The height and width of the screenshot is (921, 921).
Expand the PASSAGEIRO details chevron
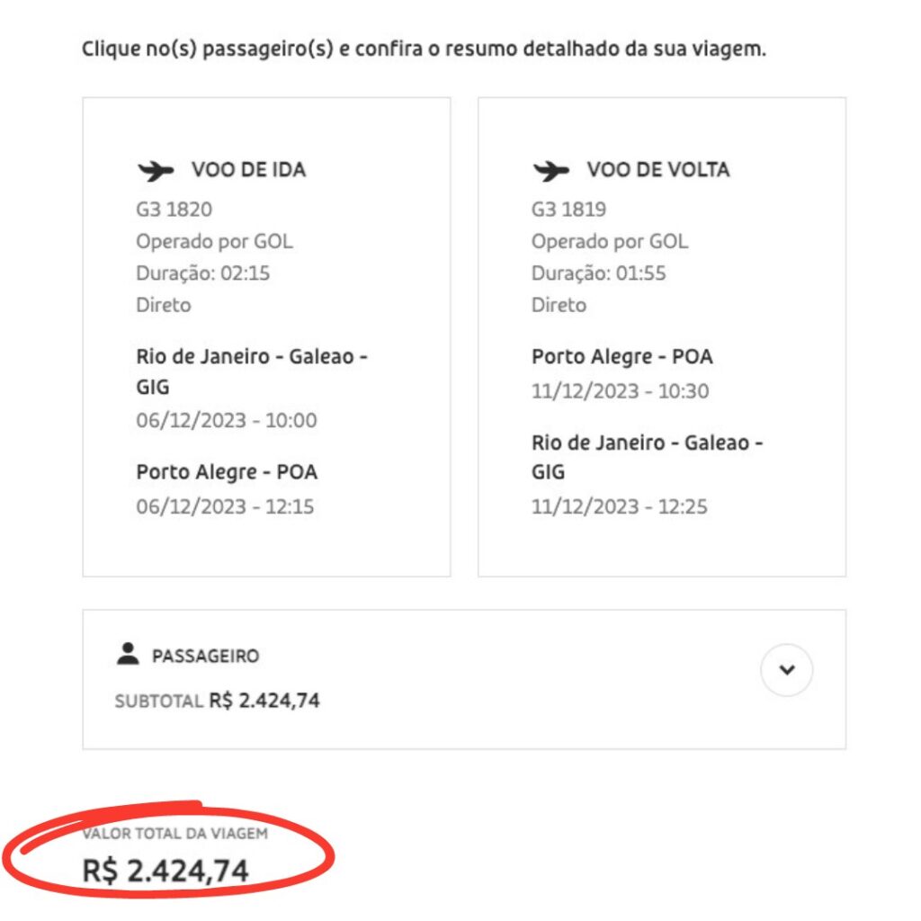pos(786,669)
